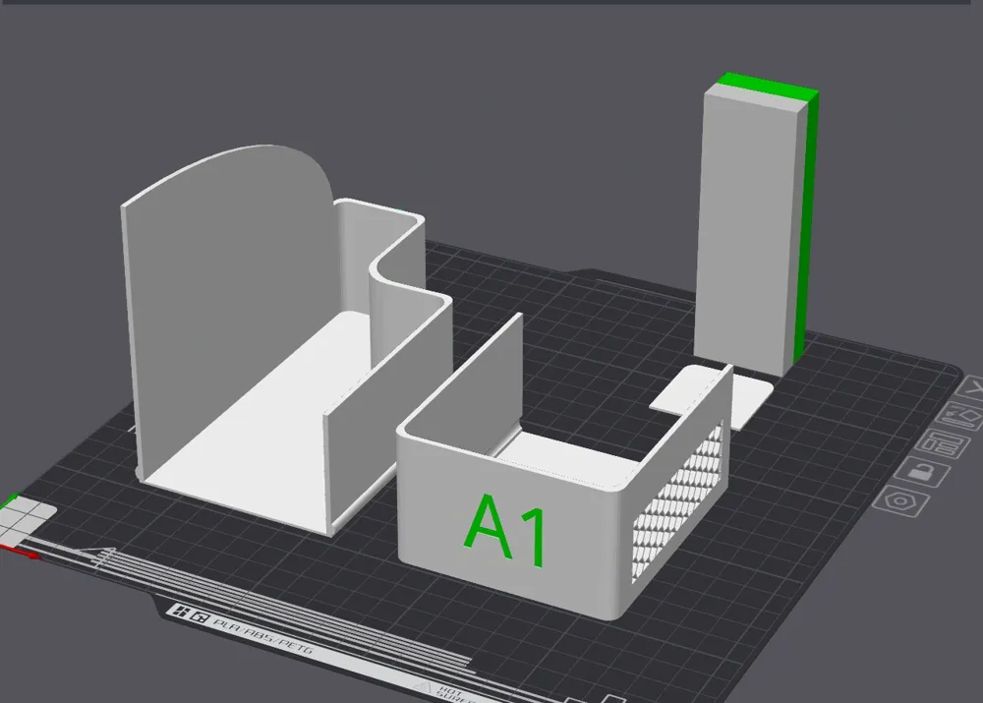Toggle the plate lock icon
This screenshot has height=703, width=983.
tap(922, 473)
